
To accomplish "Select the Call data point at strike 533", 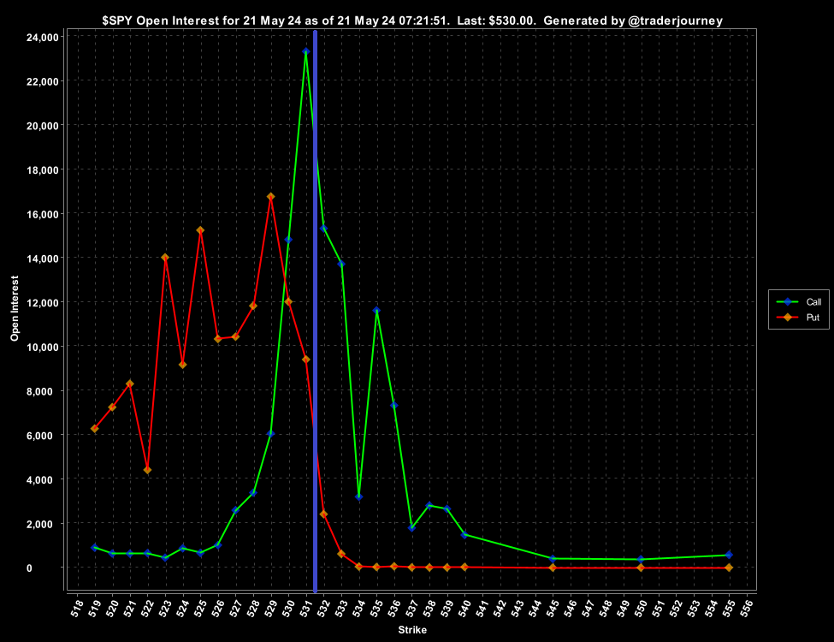I will pyautogui.click(x=341, y=264).
